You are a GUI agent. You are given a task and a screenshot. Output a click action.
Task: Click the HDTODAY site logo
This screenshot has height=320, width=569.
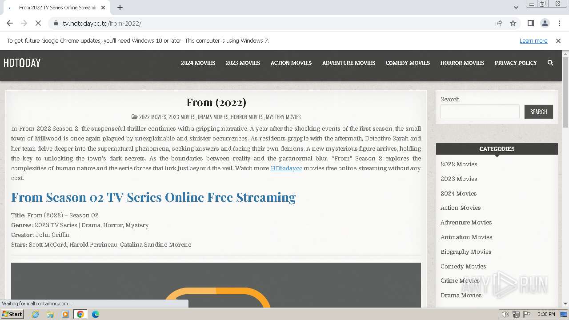point(22,63)
